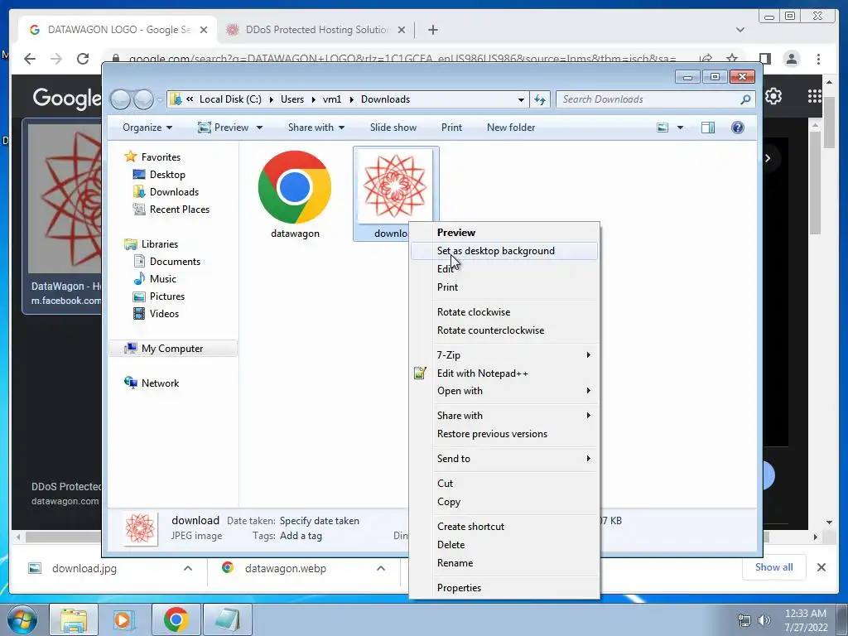Select the datawagon Chrome file icon
This screenshot has height=636, width=848.
[x=295, y=187]
